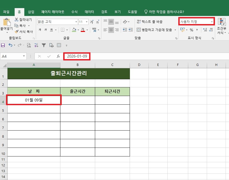Open the borders dropdown arrow
The image size is (229, 180).
click(67, 30)
